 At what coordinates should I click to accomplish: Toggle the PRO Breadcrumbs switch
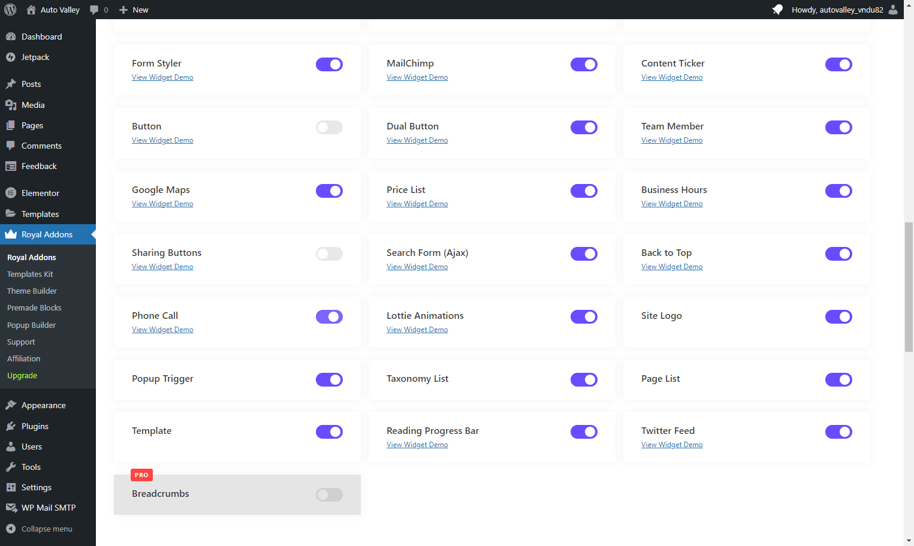pos(329,494)
